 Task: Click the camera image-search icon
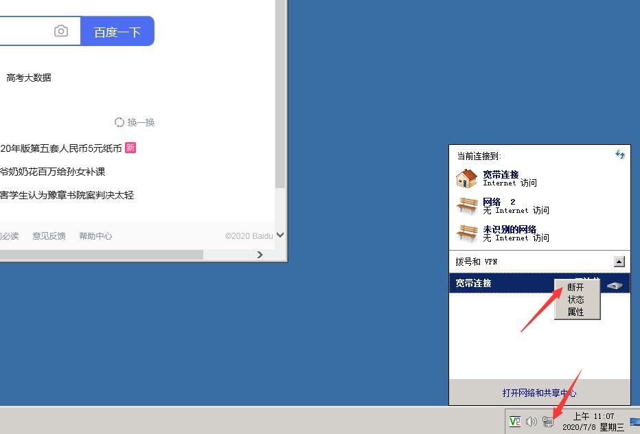click(x=61, y=32)
